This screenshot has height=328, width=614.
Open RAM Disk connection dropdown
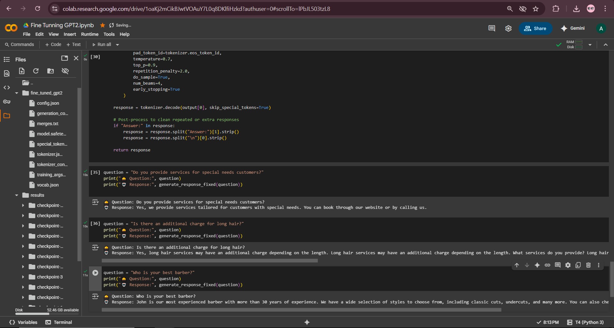[590, 45]
